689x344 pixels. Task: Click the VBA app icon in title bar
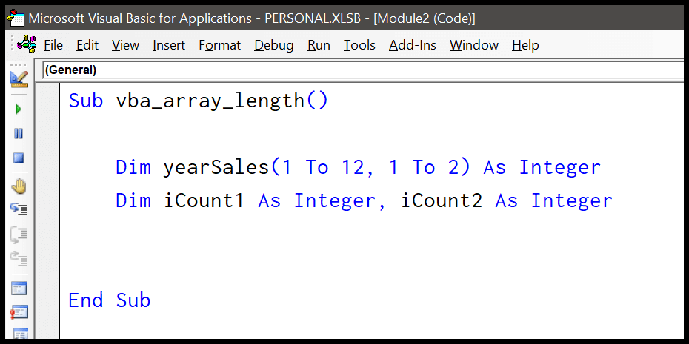(16, 18)
